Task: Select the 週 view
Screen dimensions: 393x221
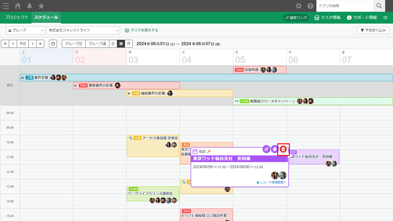Action: click(121, 44)
